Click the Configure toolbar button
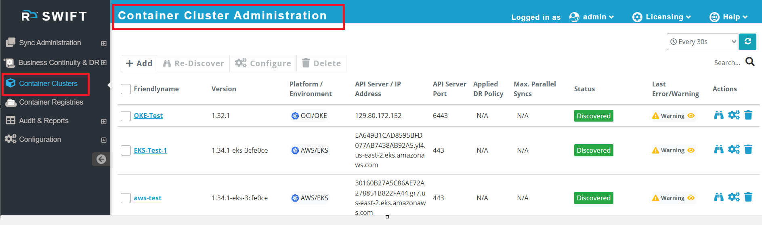 tap(263, 63)
